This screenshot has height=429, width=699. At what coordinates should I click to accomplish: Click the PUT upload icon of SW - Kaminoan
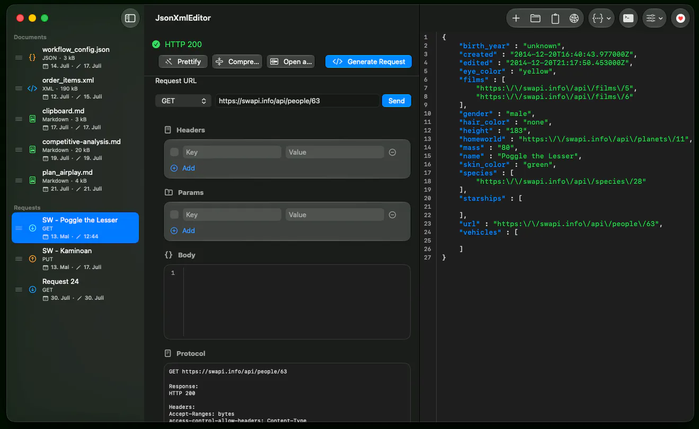(32, 259)
